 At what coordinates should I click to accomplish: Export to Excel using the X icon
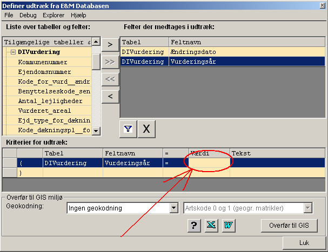click(x=211, y=226)
